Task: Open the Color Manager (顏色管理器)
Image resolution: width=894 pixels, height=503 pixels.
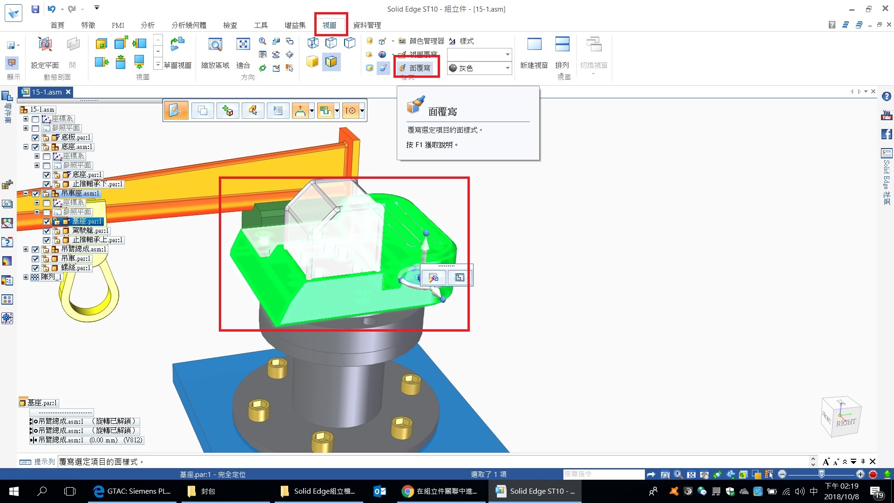Action: click(x=421, y=41)
